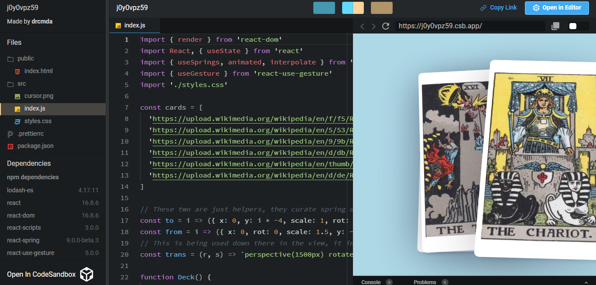
Task: Click the image icon beside cursor.png
Action: coord(17,96)
